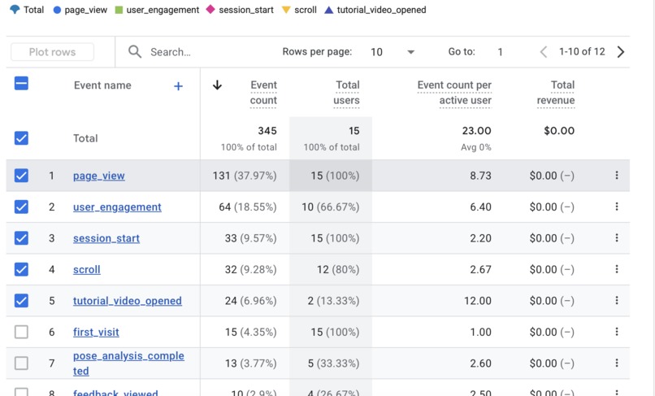Image resolution: width=655 pixels, height=396 pixels.
Task: Click the scroll yellow triangle legend icon
Action: click(286, 10)
